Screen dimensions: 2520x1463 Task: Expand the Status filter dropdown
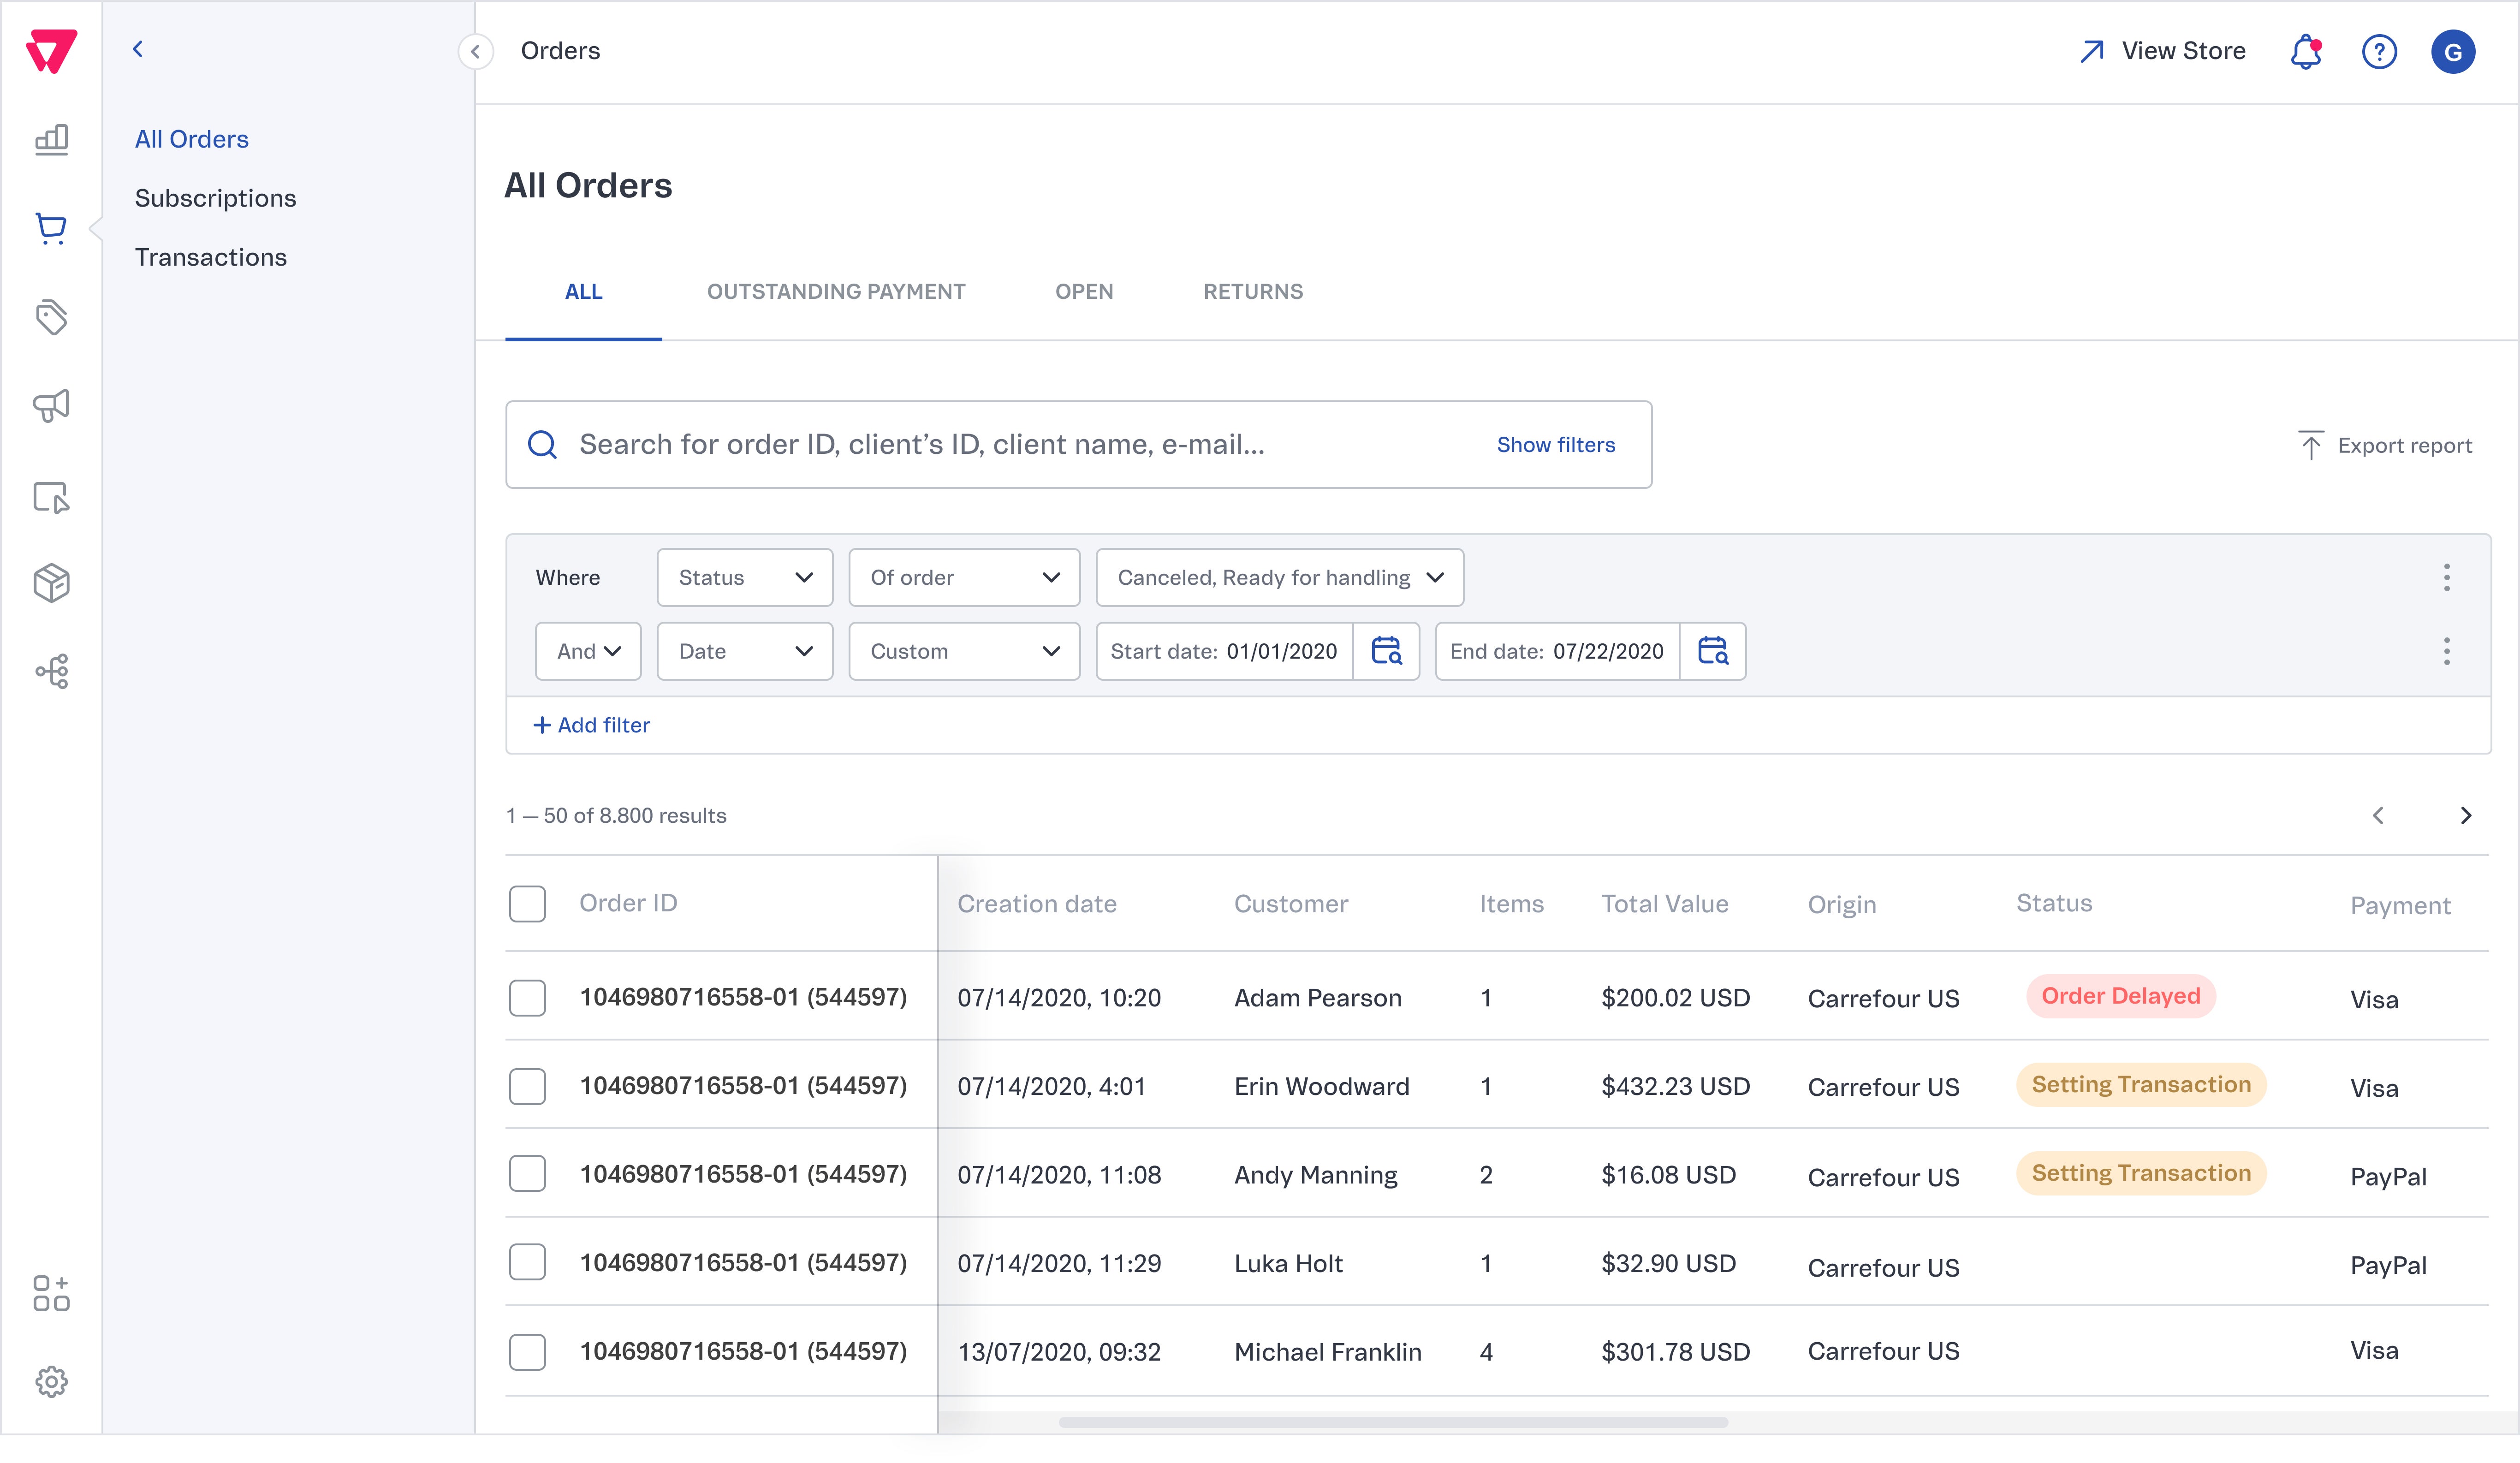pyautogui.click(x=744, y=577)
